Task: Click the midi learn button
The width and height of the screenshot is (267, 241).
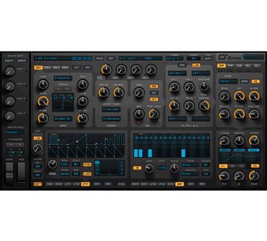Action: click(208, 58)
